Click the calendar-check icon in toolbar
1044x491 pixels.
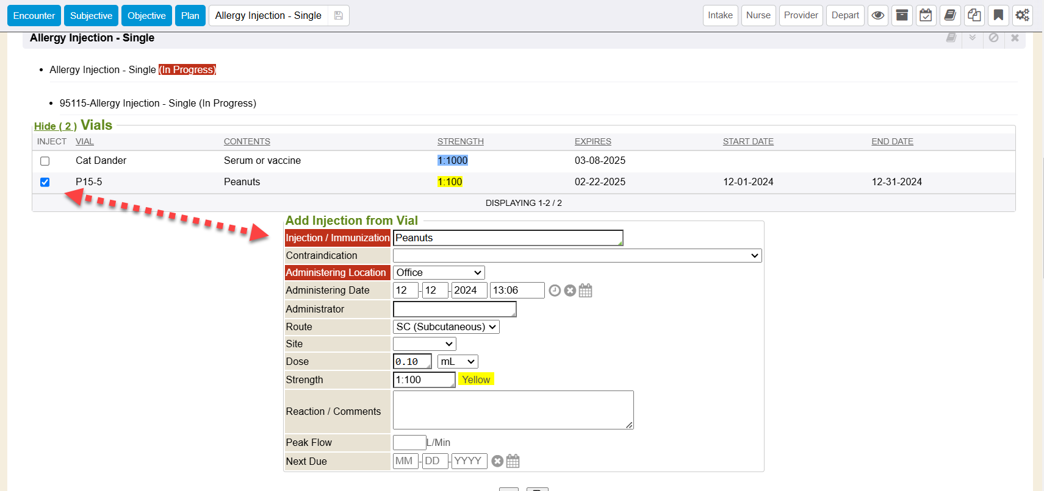926,15
